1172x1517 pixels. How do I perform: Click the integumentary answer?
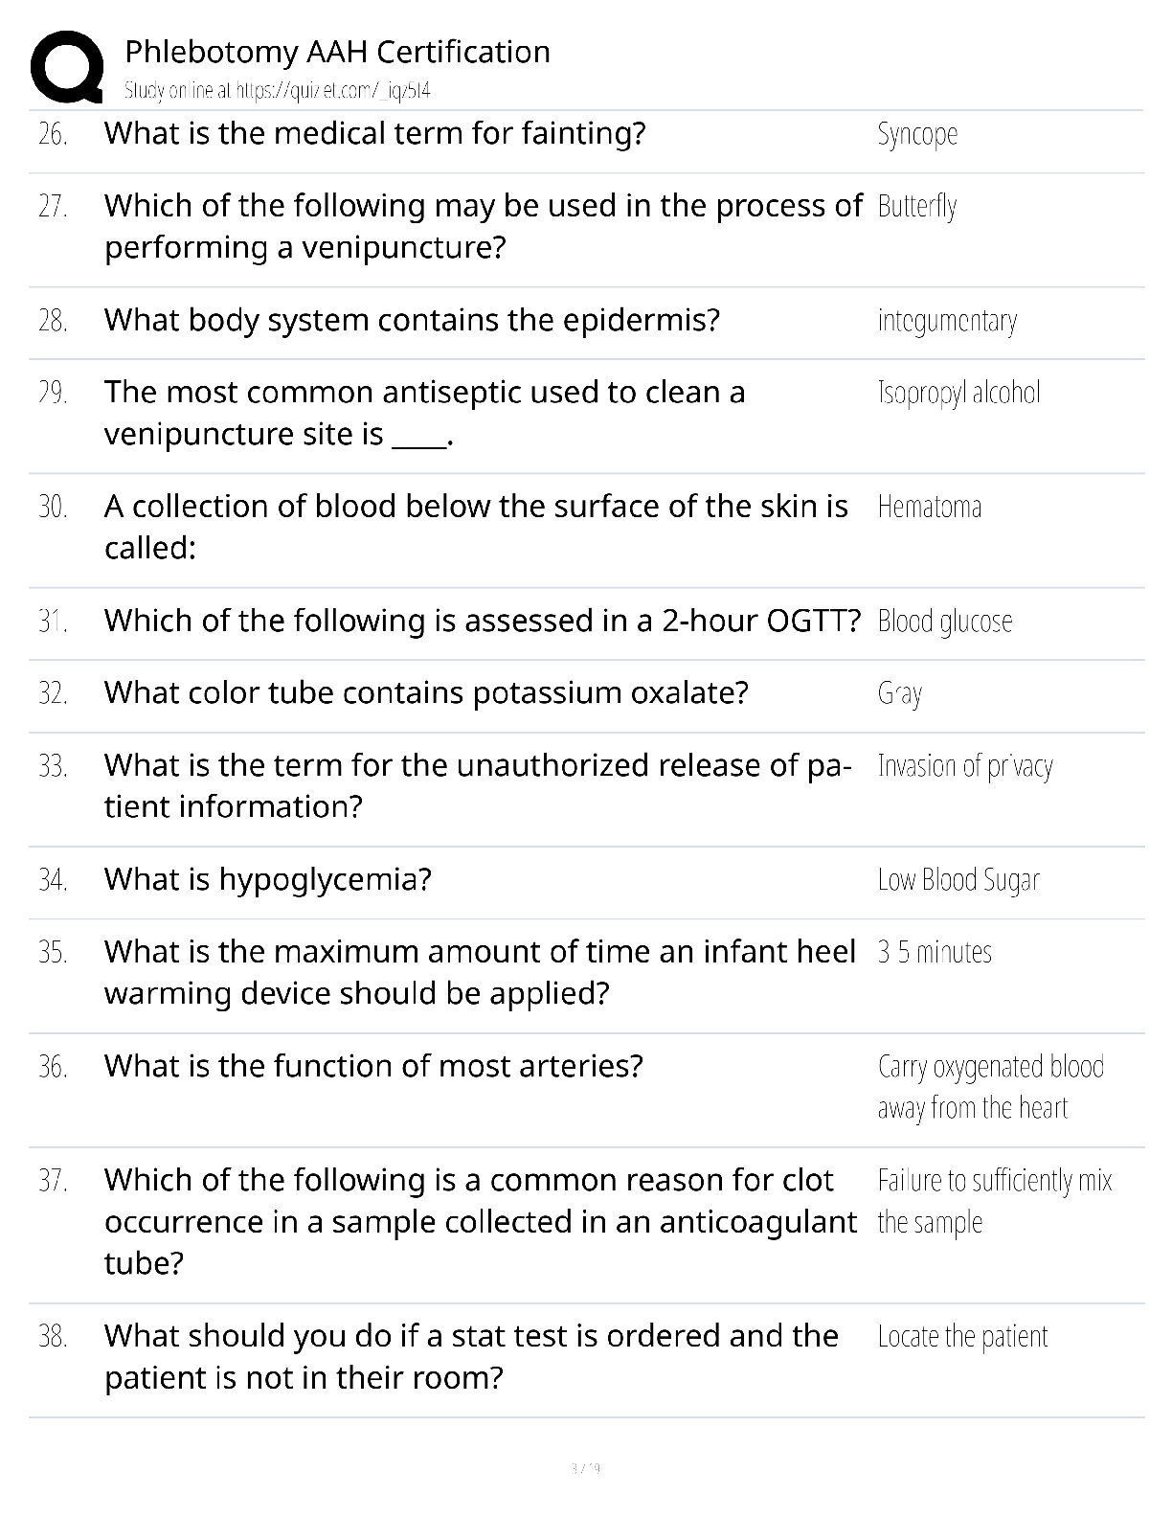(x=947, y=321)
